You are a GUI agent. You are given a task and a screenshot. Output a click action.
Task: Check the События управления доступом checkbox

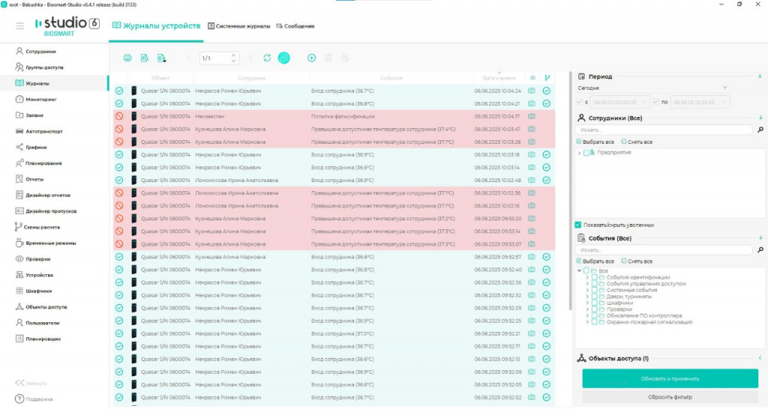point(594,283)
